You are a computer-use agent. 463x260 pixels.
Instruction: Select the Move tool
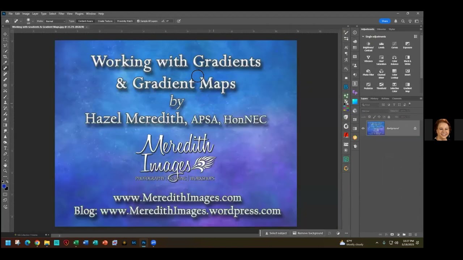point(5,34)
